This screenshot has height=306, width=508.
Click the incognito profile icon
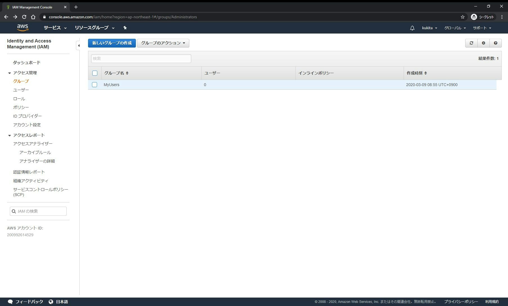click(474, 17)
